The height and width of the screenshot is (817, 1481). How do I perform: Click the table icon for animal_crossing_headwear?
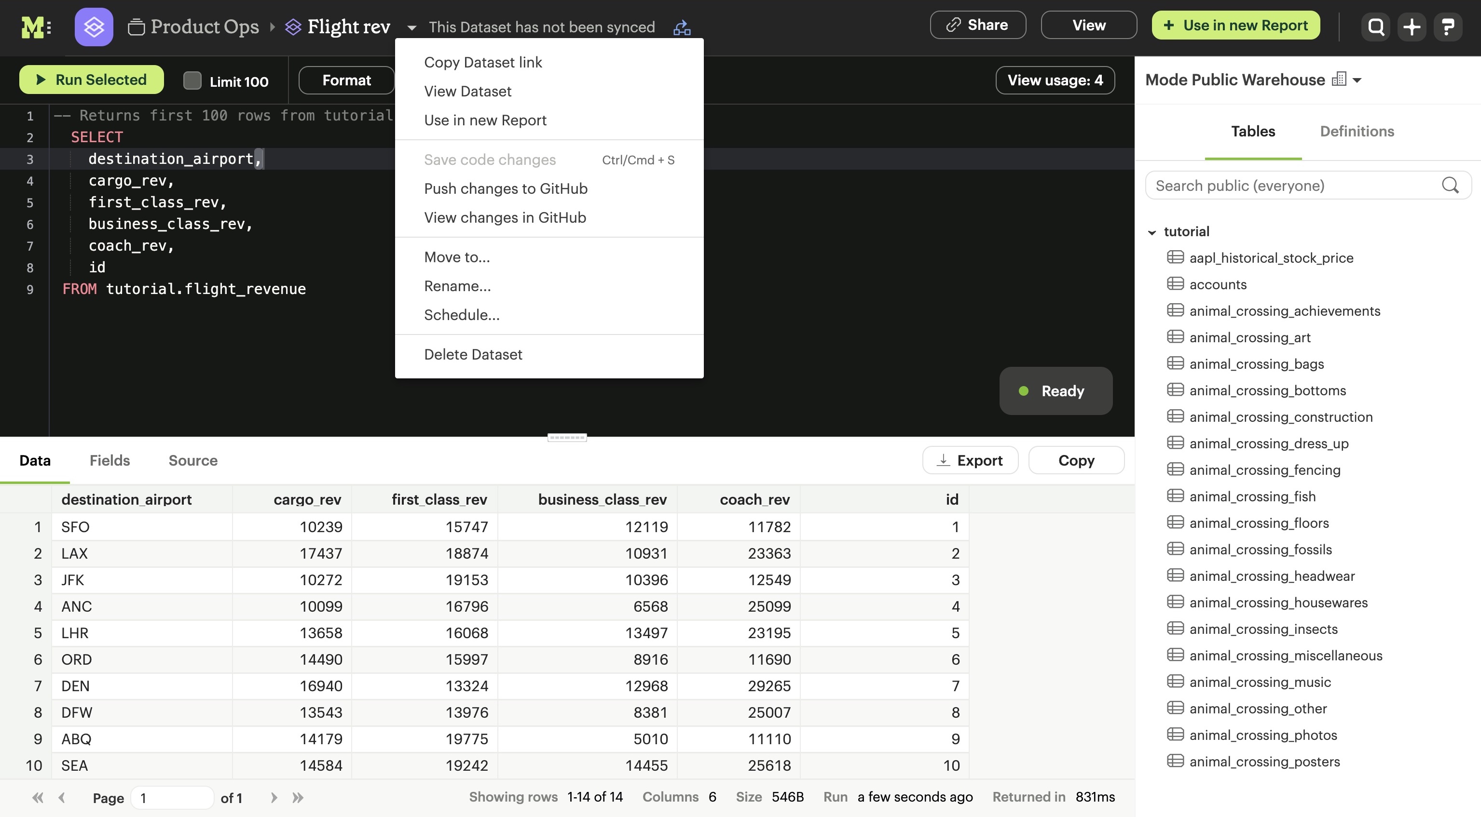point(1175,576)
